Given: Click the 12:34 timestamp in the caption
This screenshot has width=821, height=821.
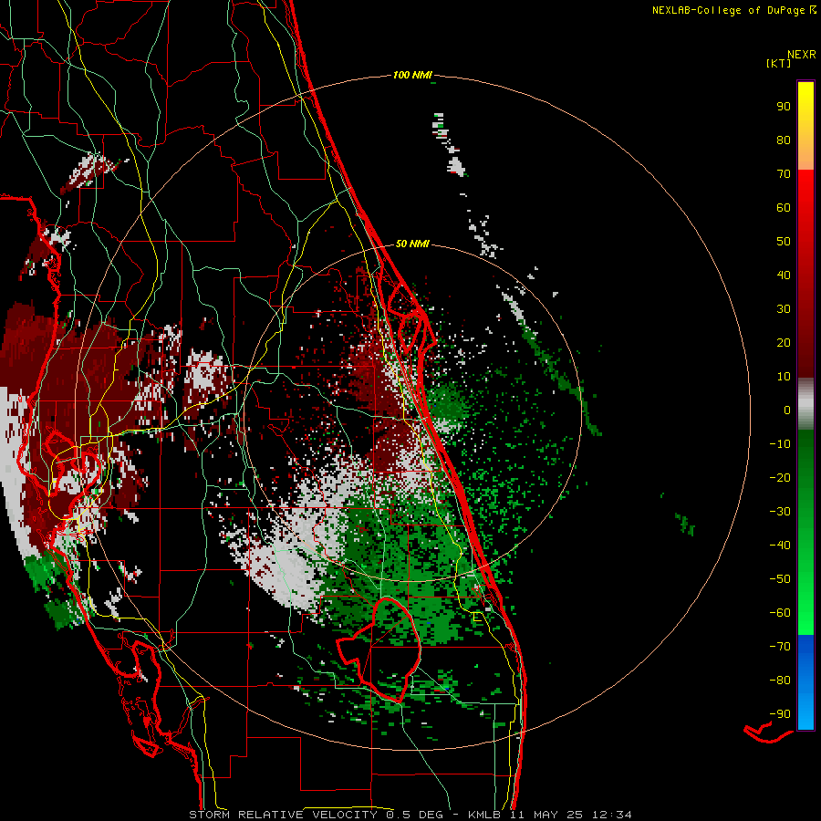Looking at the screenshot, I should (611, 815).
